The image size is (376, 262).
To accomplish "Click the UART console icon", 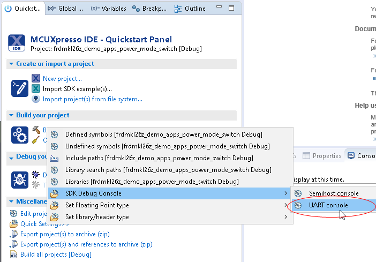I will tap(298, 205).
